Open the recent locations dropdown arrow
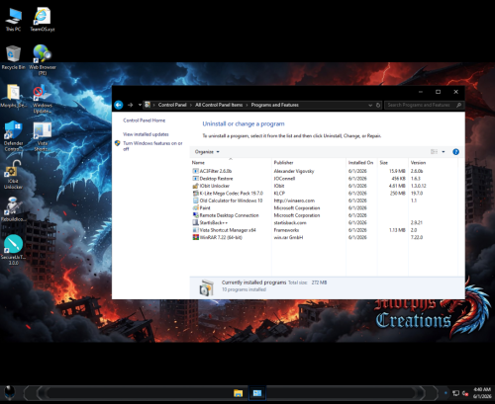The image size is (495, 404). tap(140, 105)
